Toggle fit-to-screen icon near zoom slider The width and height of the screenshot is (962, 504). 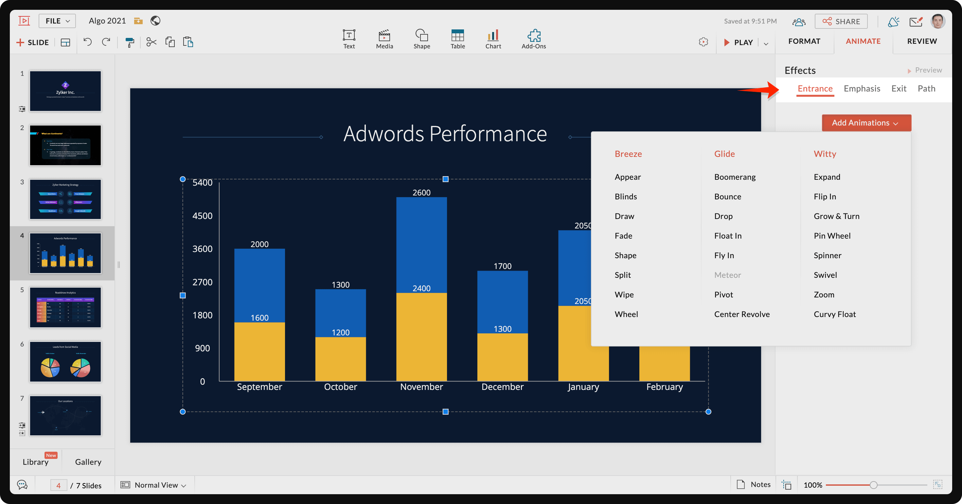pos(937,485)
